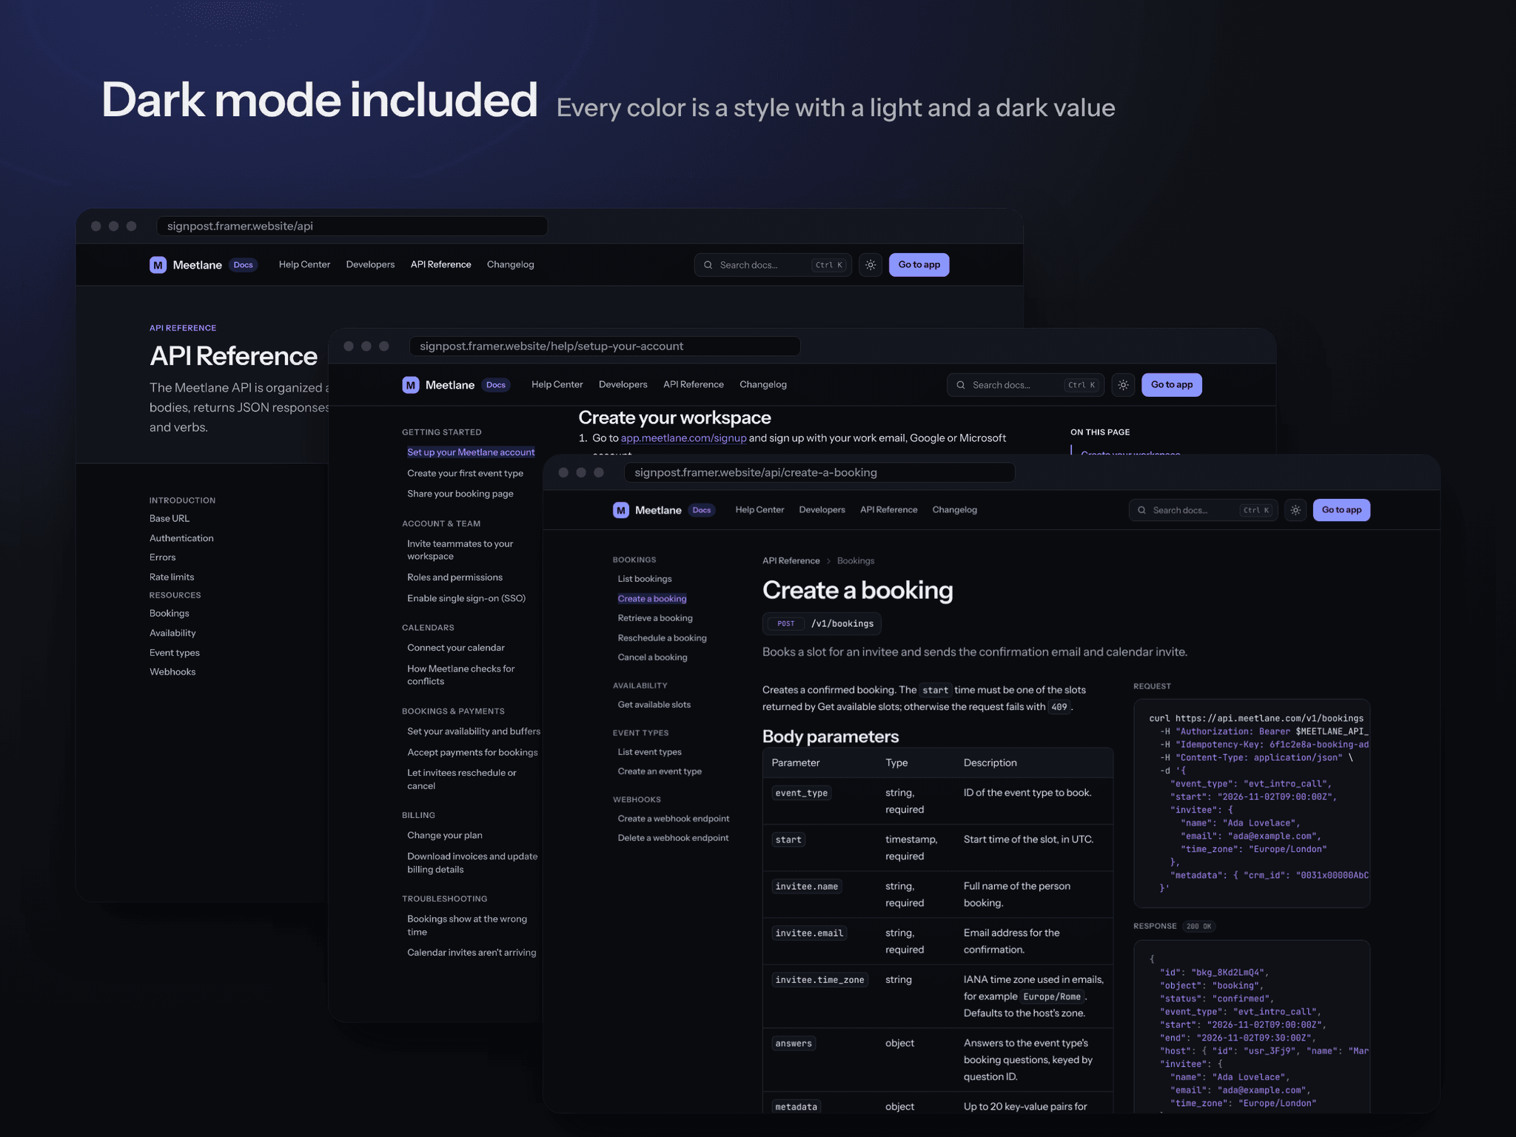Image resolution: width=1516 pixels, height=1137 pixels.
Task: Open Create a webhook endpoint sidebar link
Action: 673,819
